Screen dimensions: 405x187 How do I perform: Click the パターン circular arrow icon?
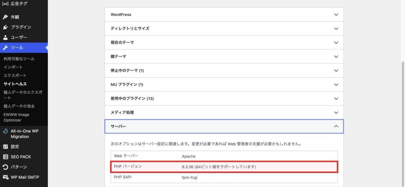point(6,167)
